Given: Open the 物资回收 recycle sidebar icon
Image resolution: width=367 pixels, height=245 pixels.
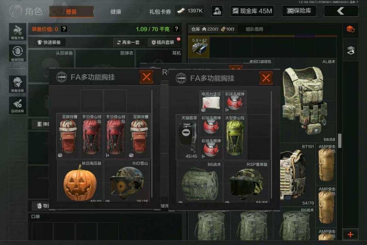Looking at the screenshot, I should click(18, 53).
